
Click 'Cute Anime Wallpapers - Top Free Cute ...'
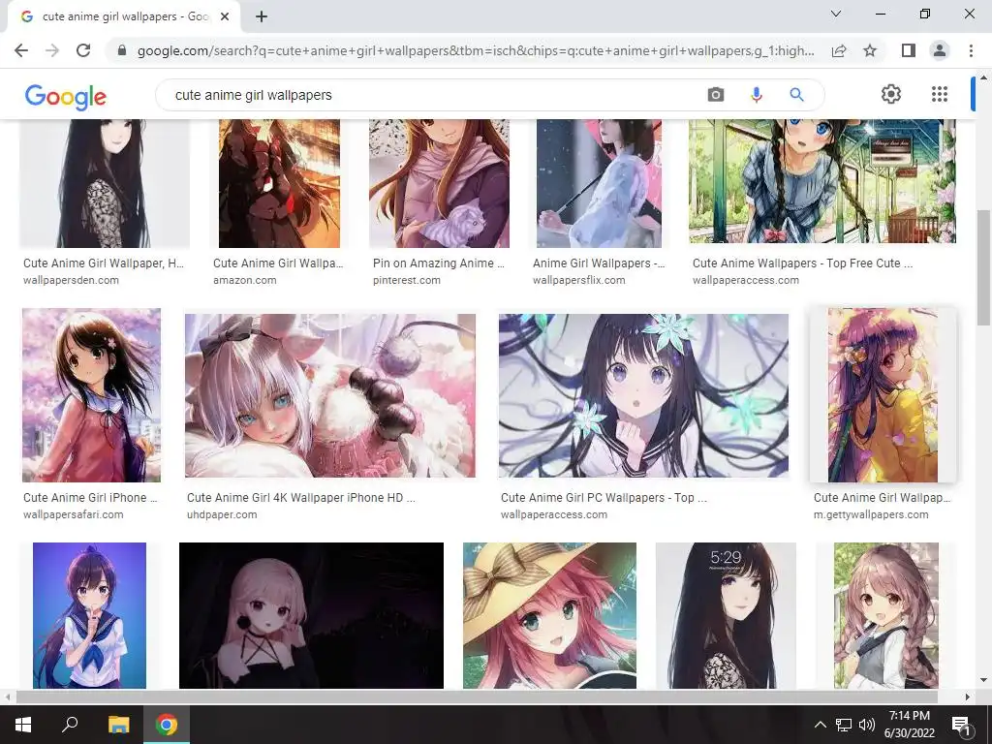803,263
